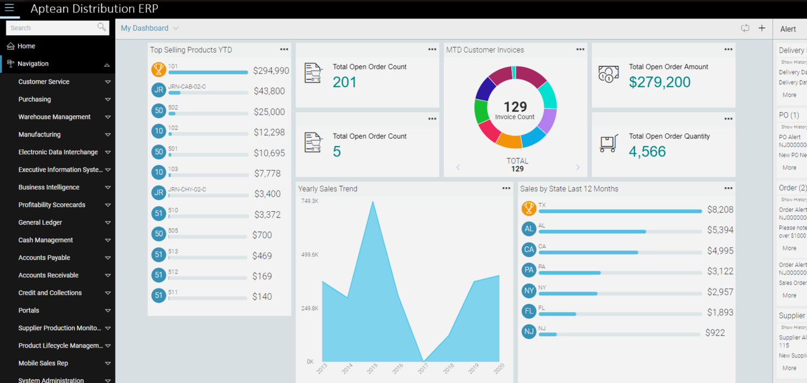Screen dimensions: 807x383
Task: Click in the Search input field
Action: [x=52, y=28]
